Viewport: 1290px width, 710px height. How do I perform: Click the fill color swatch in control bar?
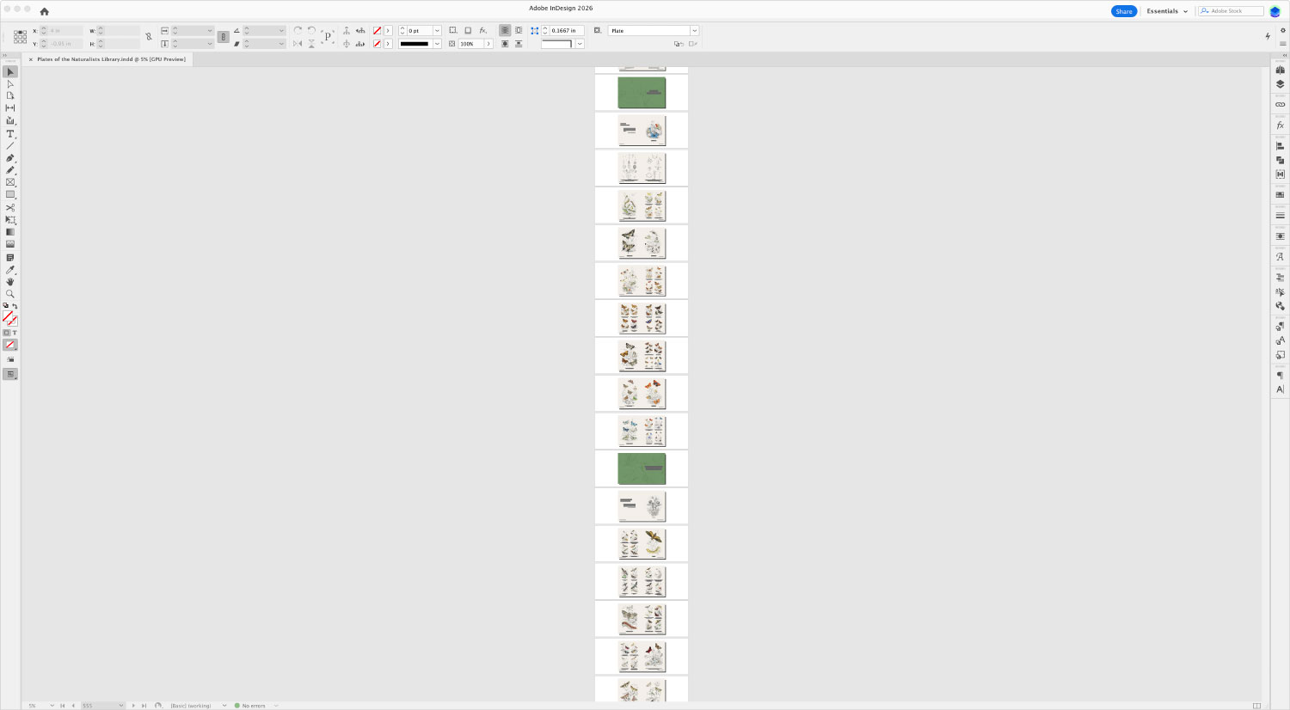pyautogui.click(x=377, y=31)
